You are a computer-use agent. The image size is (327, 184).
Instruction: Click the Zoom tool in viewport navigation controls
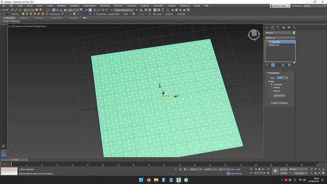point(311,169)
